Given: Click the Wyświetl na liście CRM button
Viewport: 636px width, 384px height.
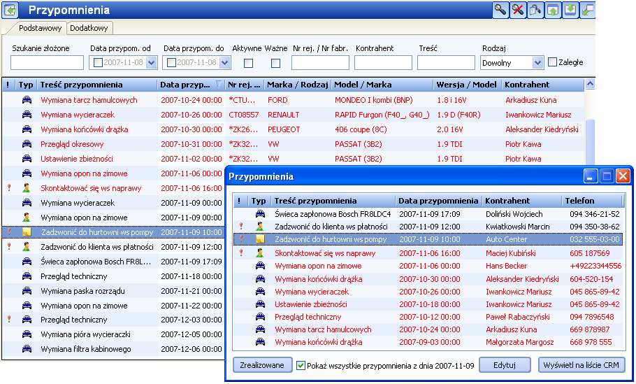Looking at the screenshot, I should click(581, 365).
